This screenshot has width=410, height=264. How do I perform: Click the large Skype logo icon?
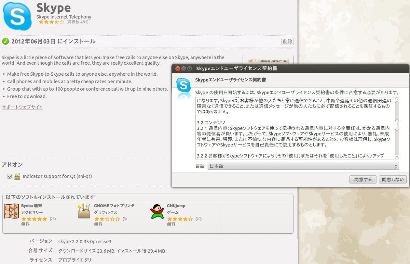click(17, 16)
